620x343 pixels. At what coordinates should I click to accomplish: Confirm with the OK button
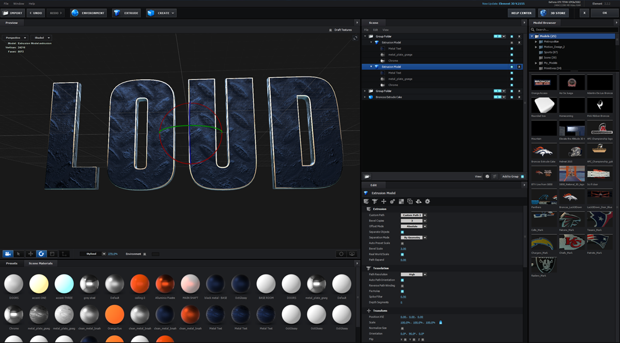pos(604,13)
